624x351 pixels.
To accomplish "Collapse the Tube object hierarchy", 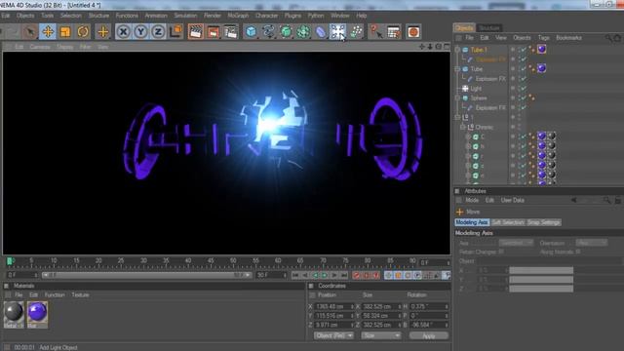I will [457, 69].
